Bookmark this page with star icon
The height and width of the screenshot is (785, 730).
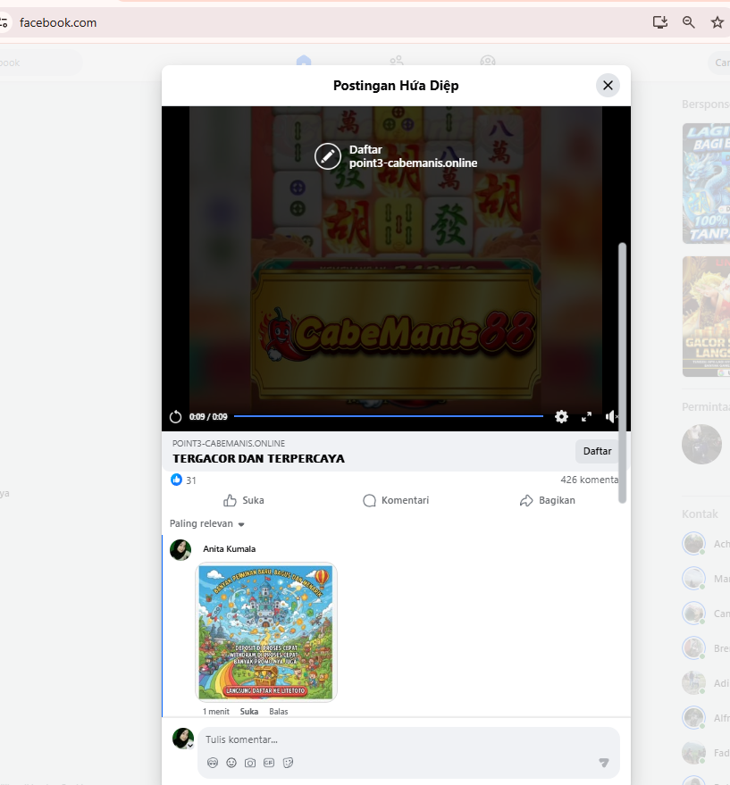(717, 22)
